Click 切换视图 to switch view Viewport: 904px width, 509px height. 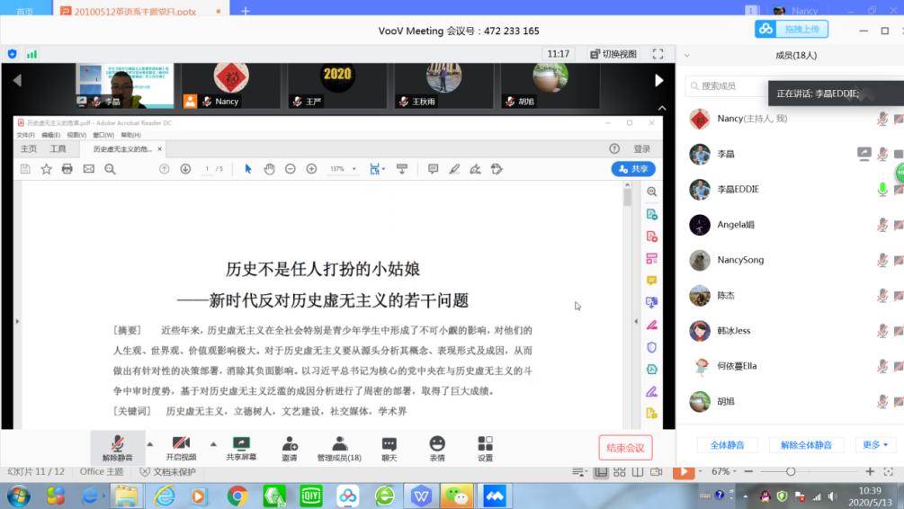pyautogui.click(x=613, y=54)
